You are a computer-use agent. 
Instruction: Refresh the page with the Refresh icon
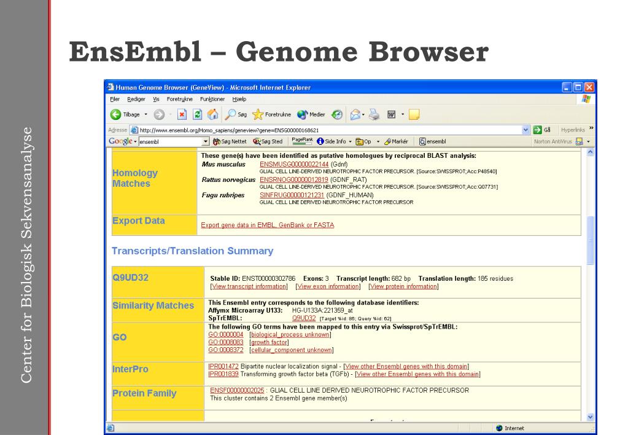[x=197, y=115]
